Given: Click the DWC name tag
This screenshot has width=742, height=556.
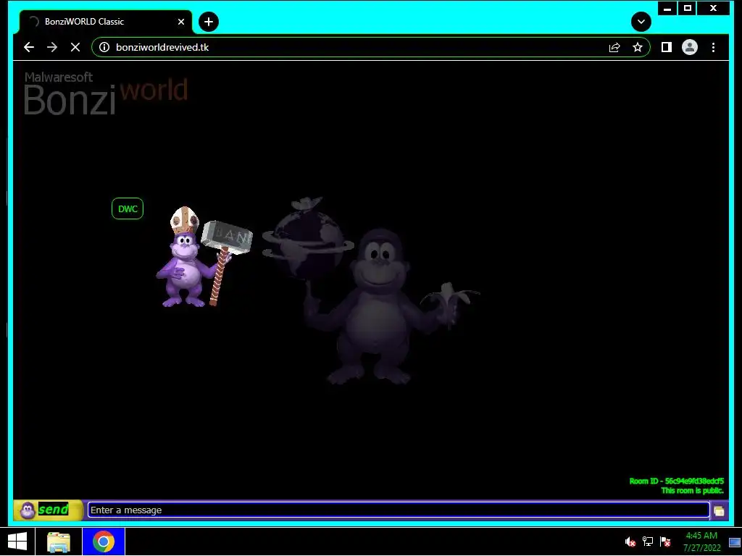Looking at the screenshot, I should 128,208.
